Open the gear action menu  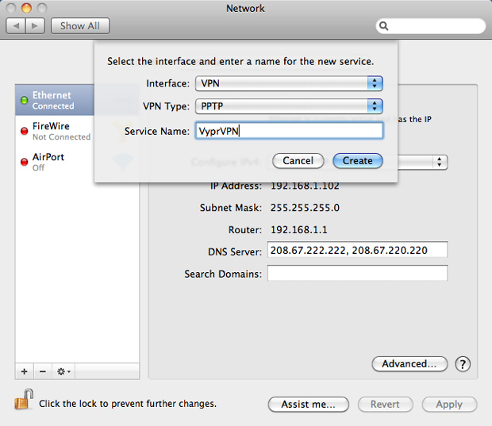[63, 372]
